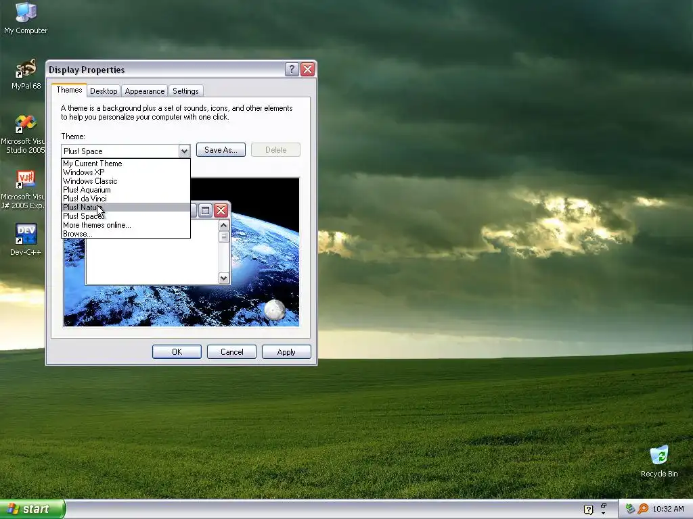Image resolution: width=693 pixels, height=519 pixels.
Task: Select the Microsoft Visual Studio 2005 shortcut
Action: (x=23, y=134)
